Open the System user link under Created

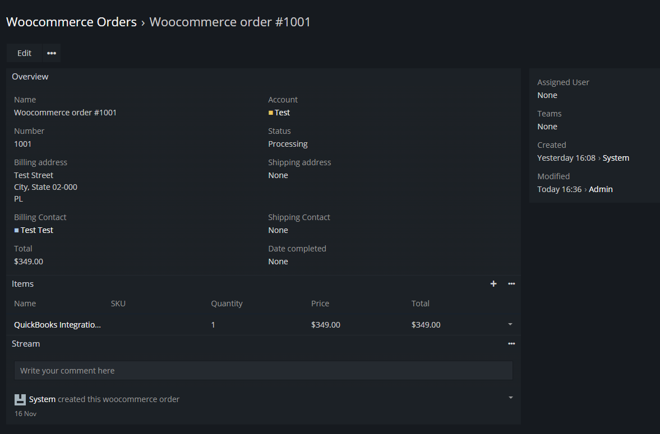(616, 158)
